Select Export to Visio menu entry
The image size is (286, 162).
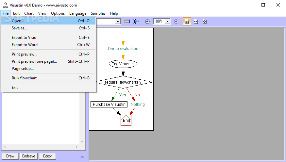48,38
